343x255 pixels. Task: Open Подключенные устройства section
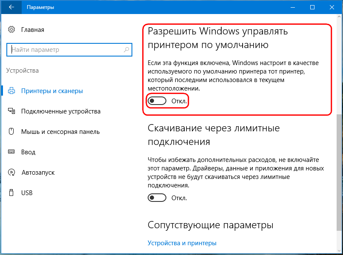click(61, 111)
